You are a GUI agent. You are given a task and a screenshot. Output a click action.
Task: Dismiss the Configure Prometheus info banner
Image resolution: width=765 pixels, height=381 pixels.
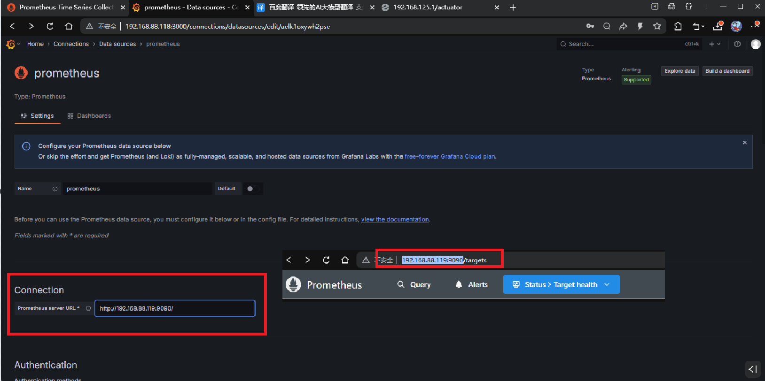tap(745, 143)
